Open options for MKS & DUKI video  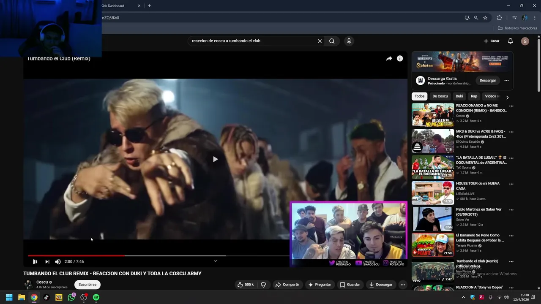pyautogui.click(x=511, y=132)
